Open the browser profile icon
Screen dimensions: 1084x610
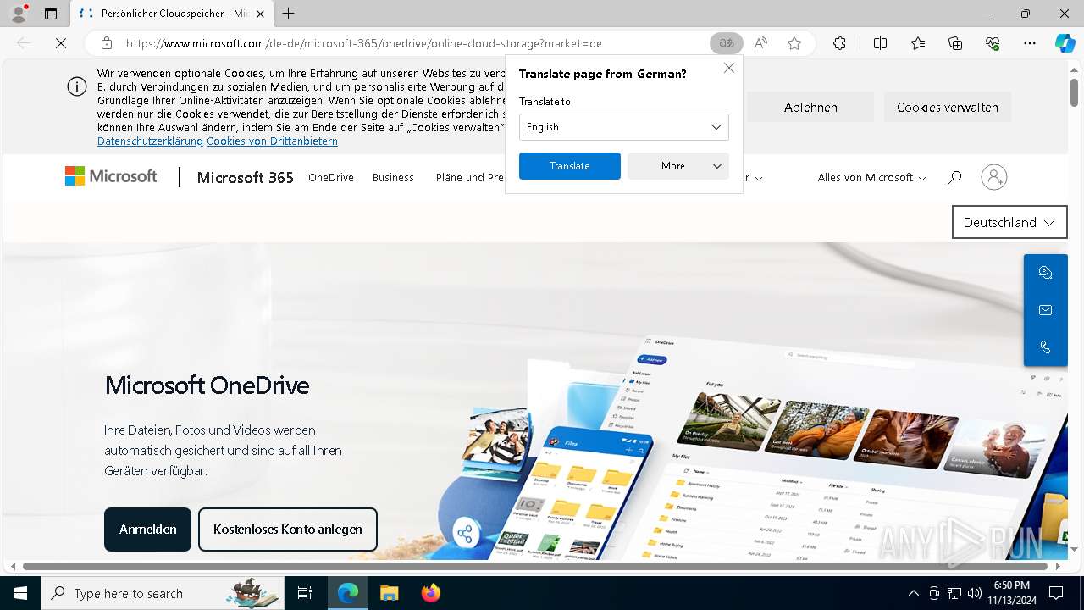18,14
